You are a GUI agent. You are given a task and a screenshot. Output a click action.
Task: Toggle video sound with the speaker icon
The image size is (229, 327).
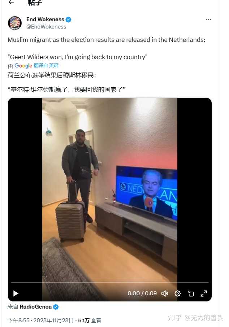pyautogui.click(x=165, y=293)
